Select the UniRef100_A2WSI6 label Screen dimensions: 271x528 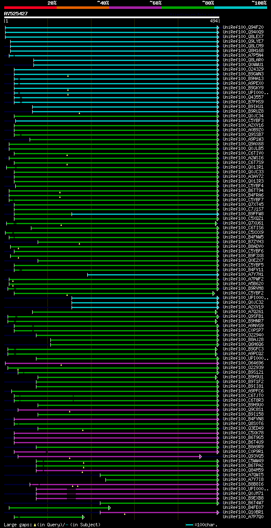pos(243,158)
